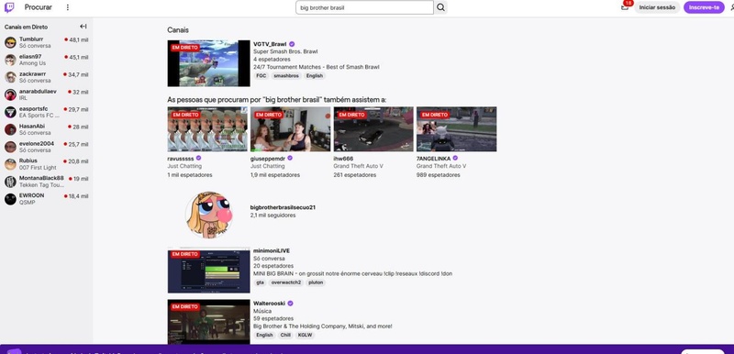This screenshot has width=734, height=354.
Task: Click 'MINI BIG BRAIN' stream title
Action: [352, 273]
